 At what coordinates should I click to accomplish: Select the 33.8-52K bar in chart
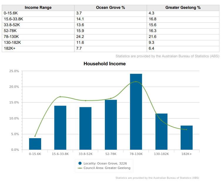[85, 128]
